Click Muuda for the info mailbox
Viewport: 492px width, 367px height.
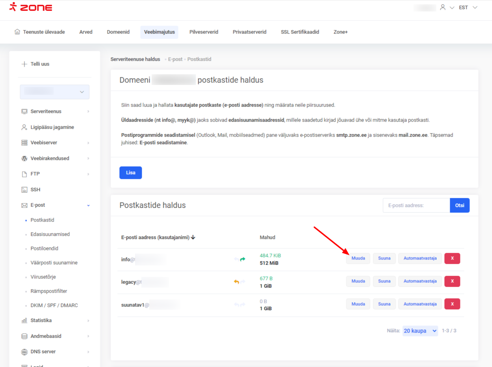coord(358,258)
